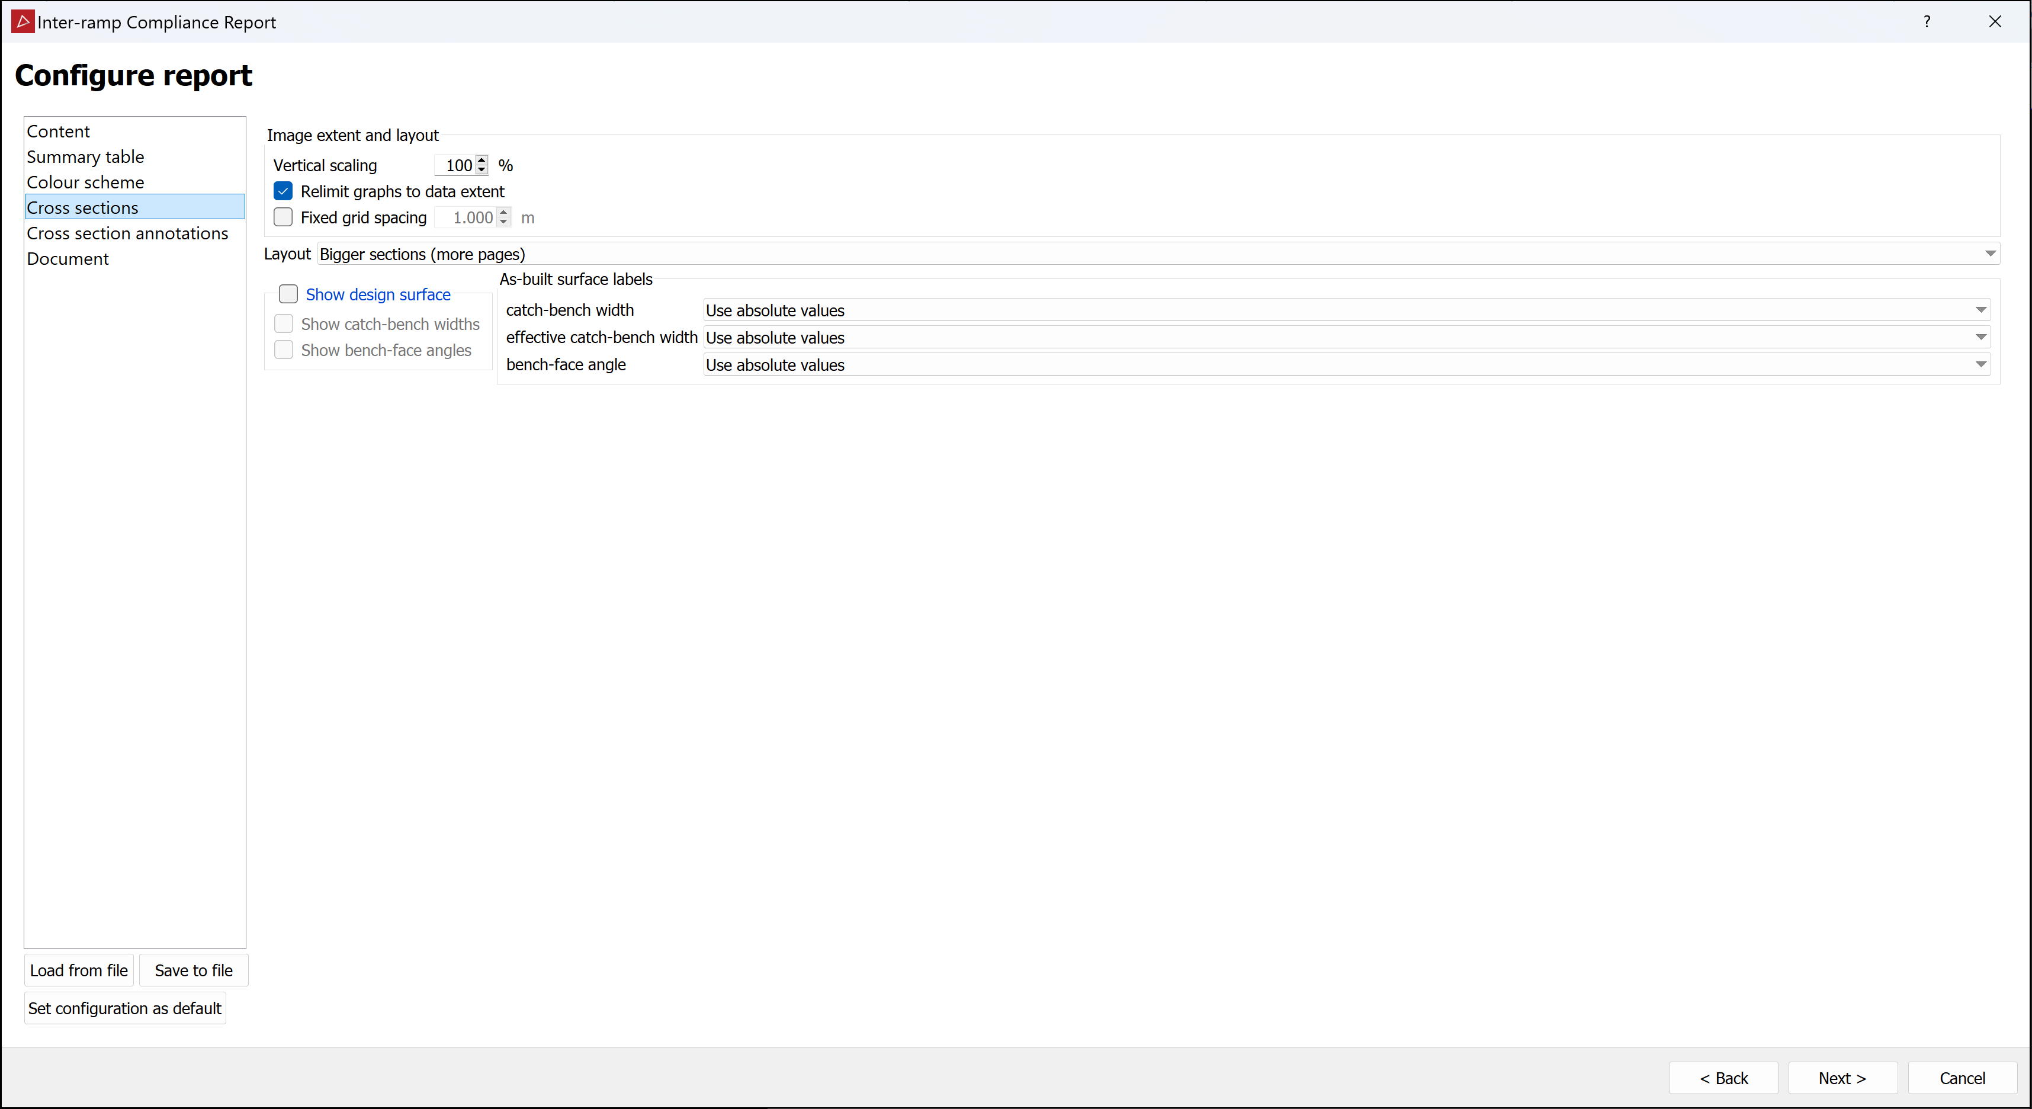The height and width of the screenshot is (1109, 2032).
Task: Uncheck Relimit graphs to data extent
Action: [283, 191]
